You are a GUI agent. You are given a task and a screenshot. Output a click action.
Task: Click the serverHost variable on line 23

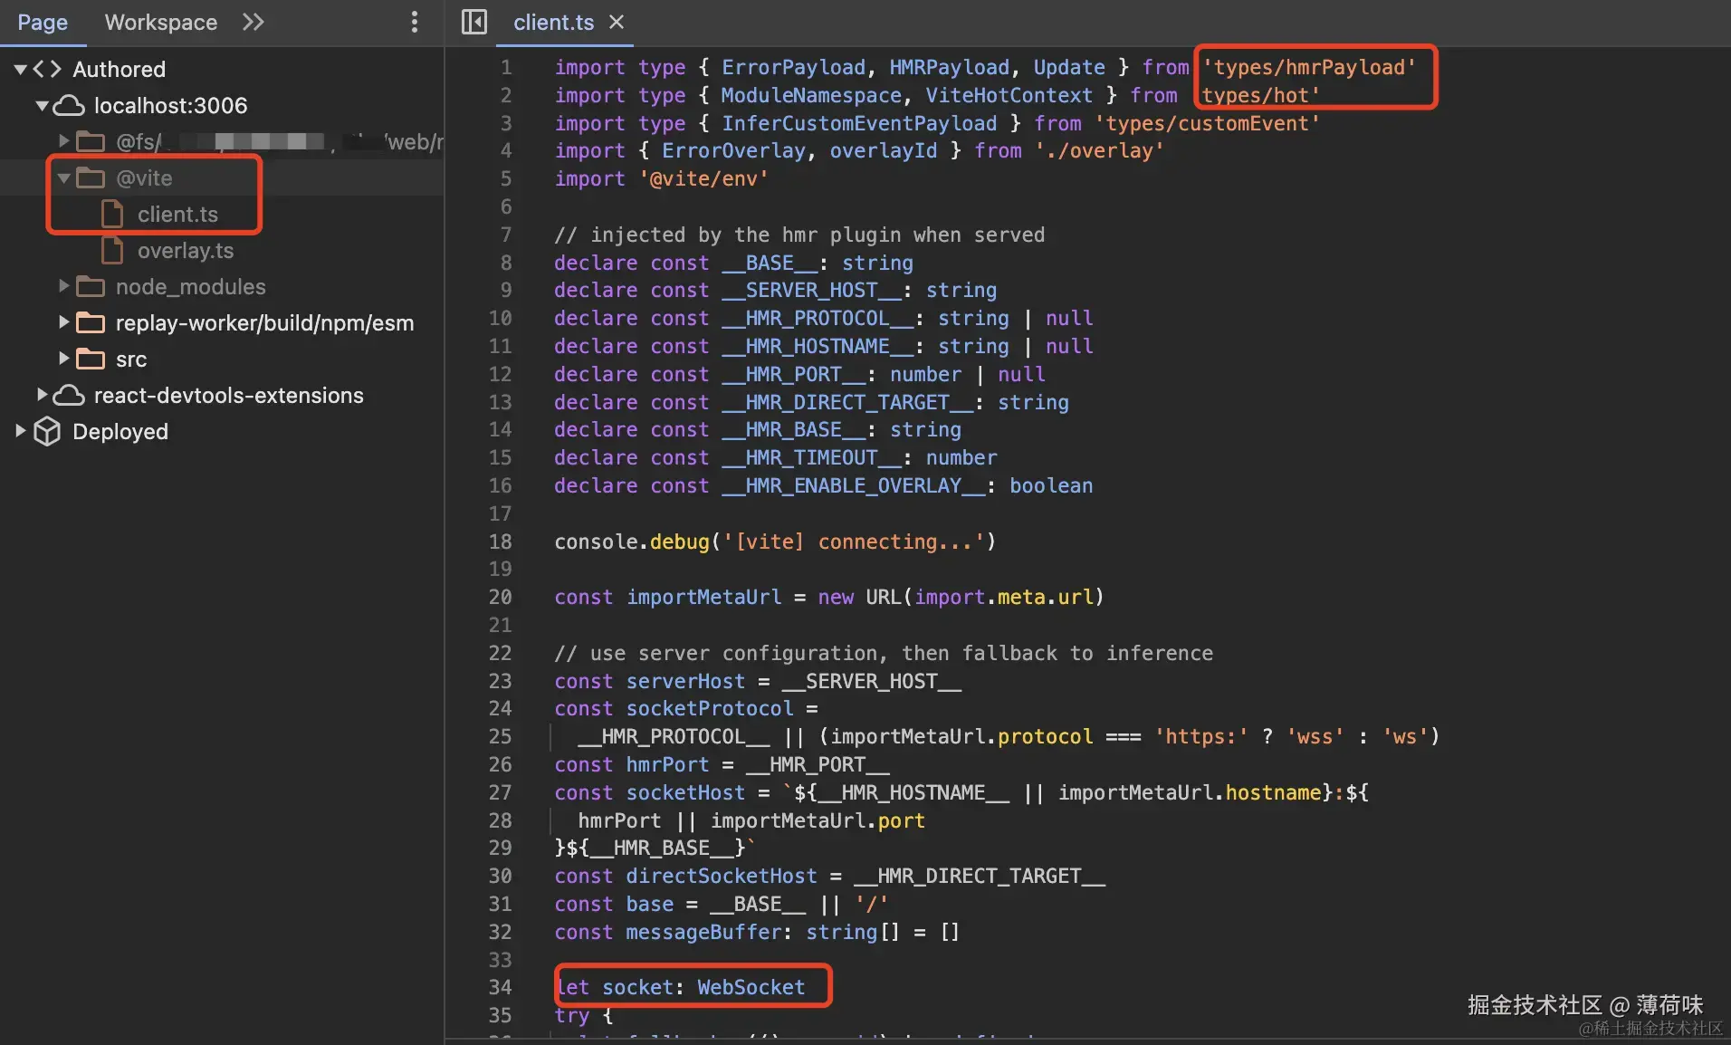point(685,681)
